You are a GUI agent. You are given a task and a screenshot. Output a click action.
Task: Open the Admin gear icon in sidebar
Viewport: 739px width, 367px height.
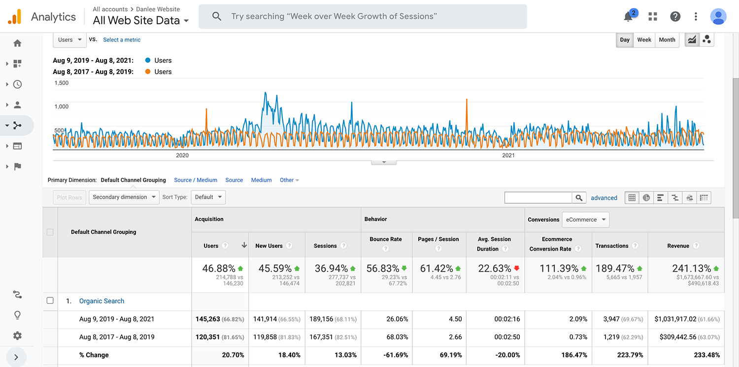click(17, 336)
